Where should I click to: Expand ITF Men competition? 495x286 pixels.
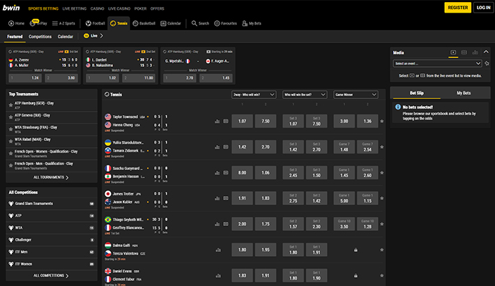click(52, 253)
